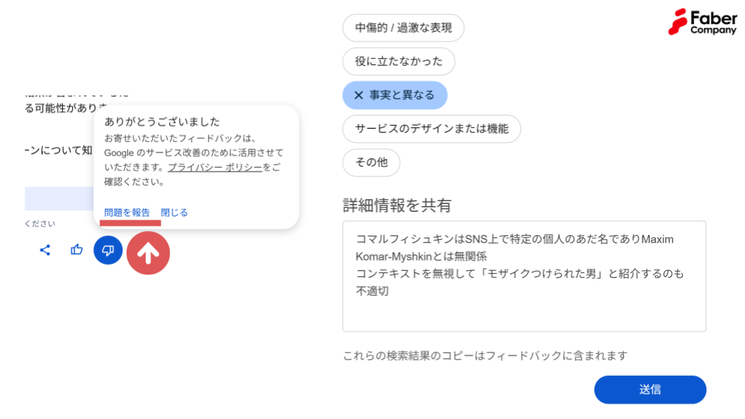
Task: Click the これらの検索結果のコピー notice text
Action: (485, 356)
